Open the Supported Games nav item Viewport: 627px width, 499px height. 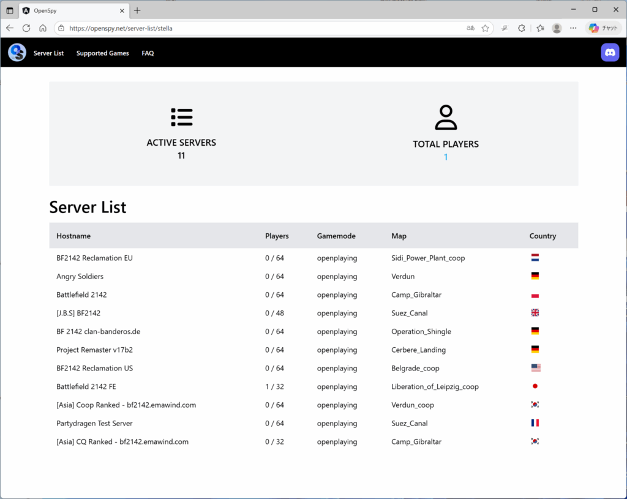coord(102,53)
